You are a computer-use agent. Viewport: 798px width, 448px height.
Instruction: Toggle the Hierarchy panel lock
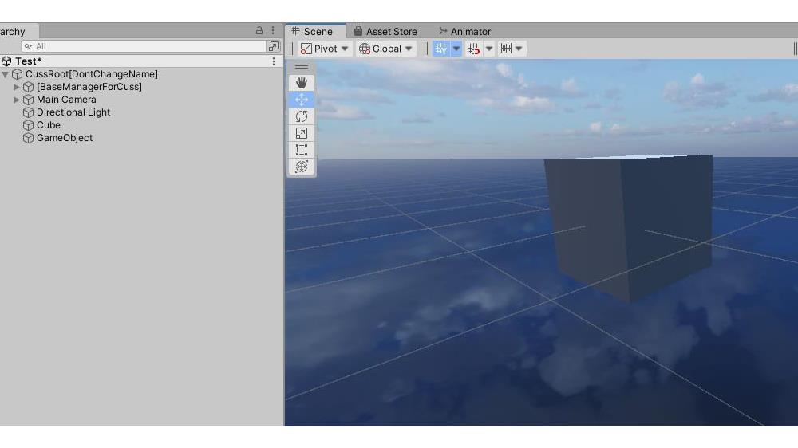coord(259,31)
